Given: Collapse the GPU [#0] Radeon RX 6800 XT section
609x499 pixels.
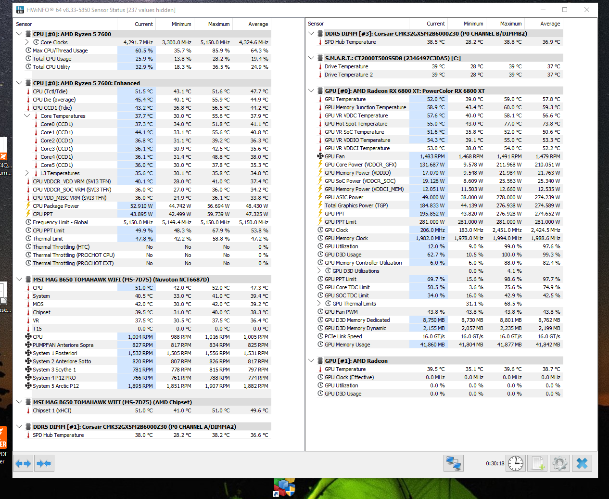Looking at the screenshot, I should pyautogui.click(x=311, y=91).
